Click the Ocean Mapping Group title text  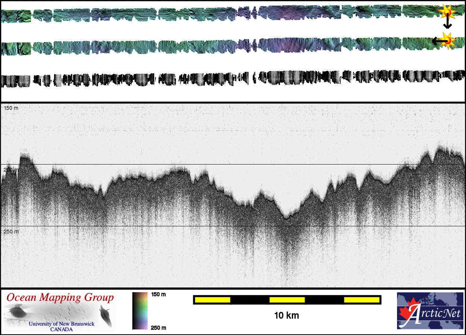60,298
